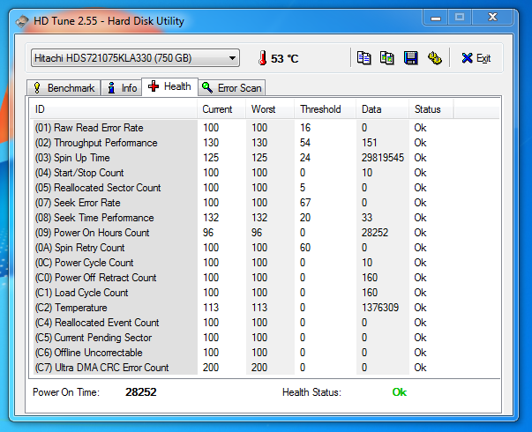Image resolution: width=532 pixels, height=432 pixels.
Task: Select the (C1) Load Cycle Count row
Action: (x=265, y=293)
